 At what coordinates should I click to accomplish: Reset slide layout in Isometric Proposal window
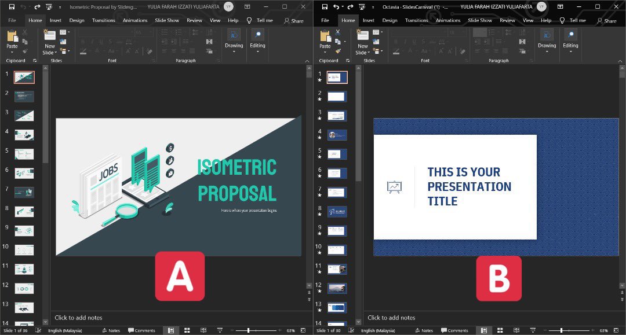point(63,42)
